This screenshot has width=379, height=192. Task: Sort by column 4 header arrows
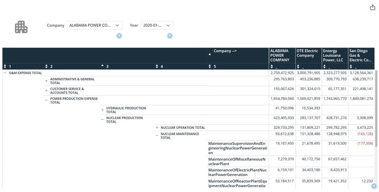coord(157,66)
